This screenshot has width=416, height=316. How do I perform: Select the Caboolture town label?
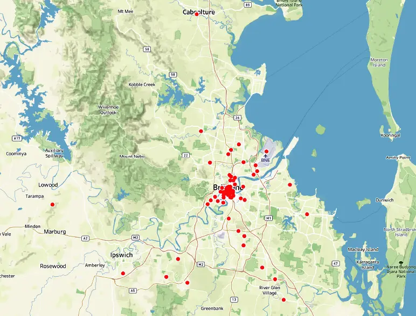198,12
